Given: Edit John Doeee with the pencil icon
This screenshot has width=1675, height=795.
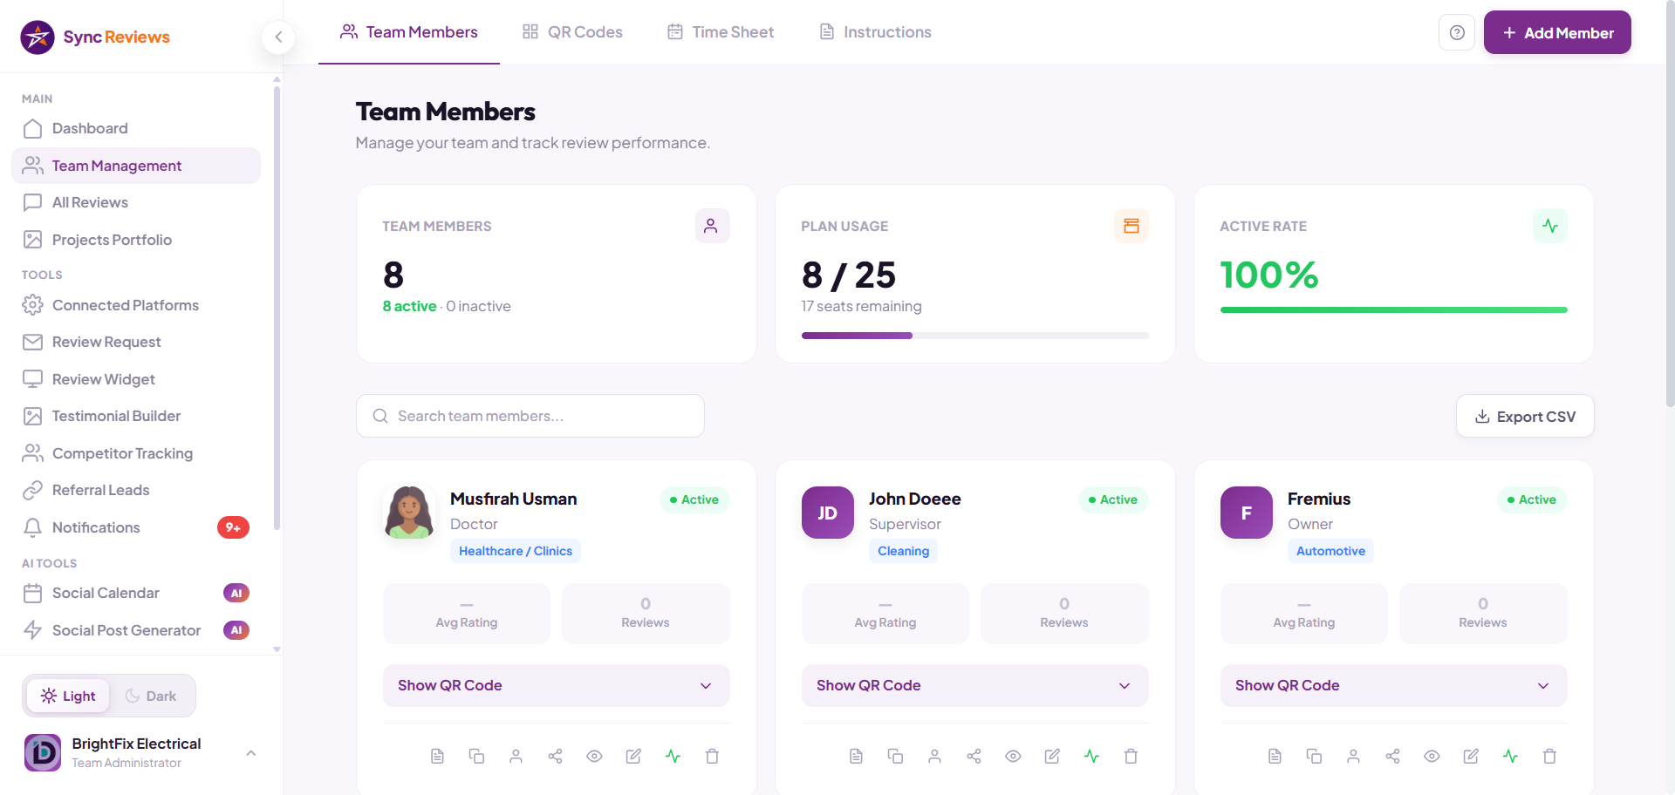Looking at the screenshot, I should pyautogui.click(x=1052, y=756).
